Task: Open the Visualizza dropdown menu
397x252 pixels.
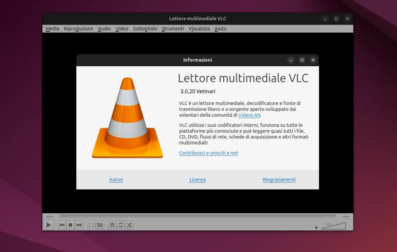Action: pos(199,28)
